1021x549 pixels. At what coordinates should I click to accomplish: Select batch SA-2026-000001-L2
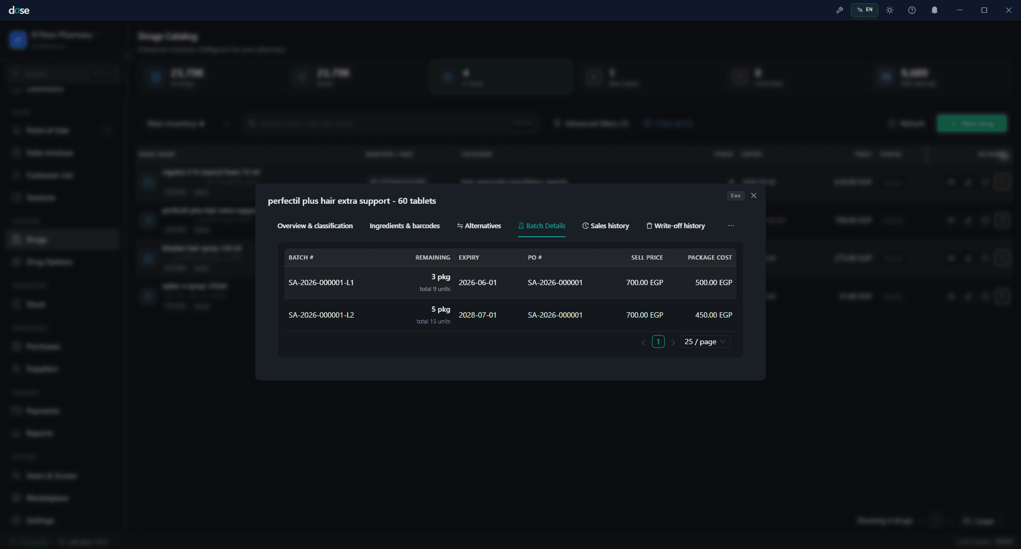click(x=321, y=315)
